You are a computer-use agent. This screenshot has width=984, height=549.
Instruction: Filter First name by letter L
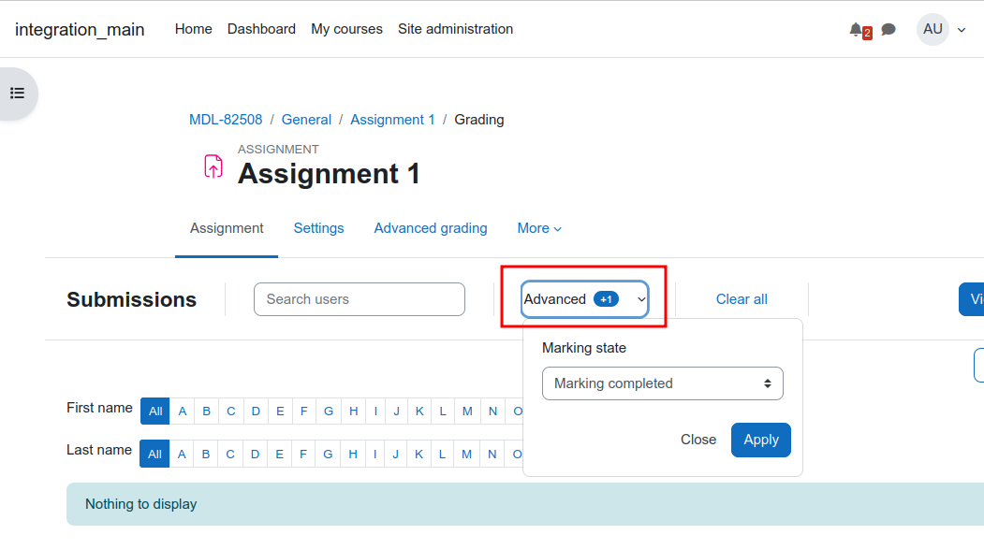(443, 412)
